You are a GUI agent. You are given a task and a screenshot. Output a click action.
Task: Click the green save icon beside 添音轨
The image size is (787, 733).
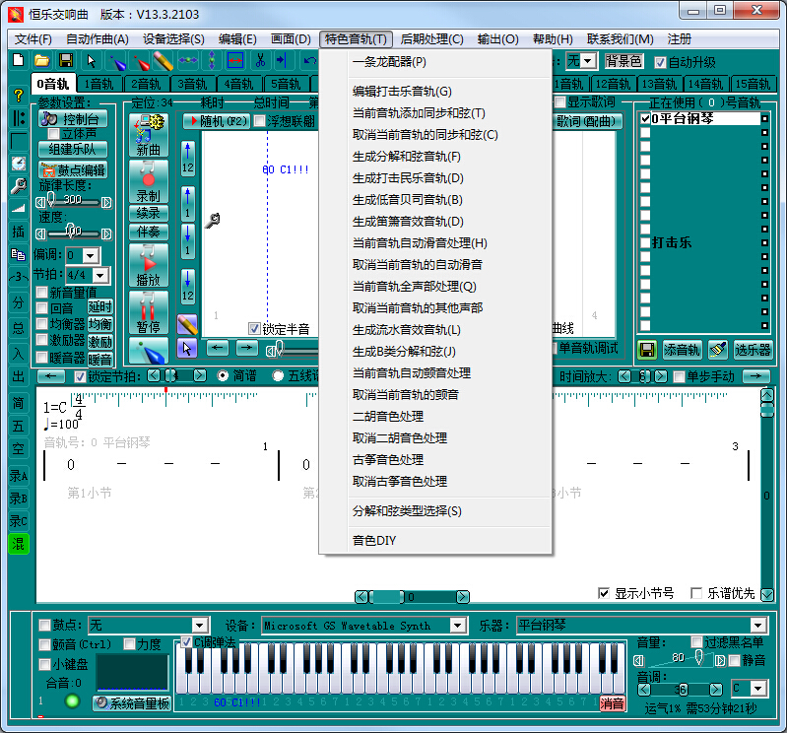647,350
